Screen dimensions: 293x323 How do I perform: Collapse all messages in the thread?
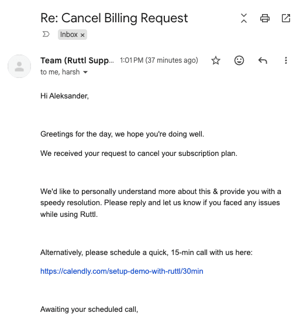point(244,18)
